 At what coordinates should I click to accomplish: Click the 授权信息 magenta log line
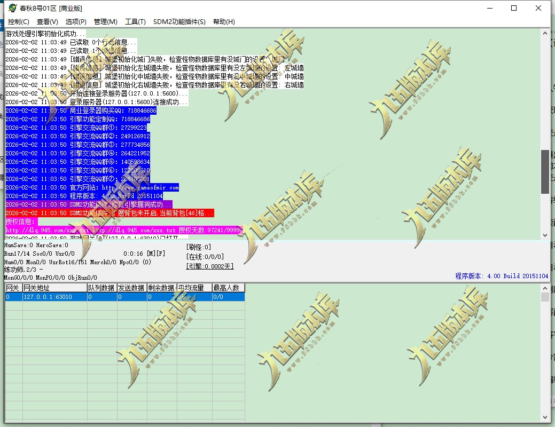[x=21, y=222]
